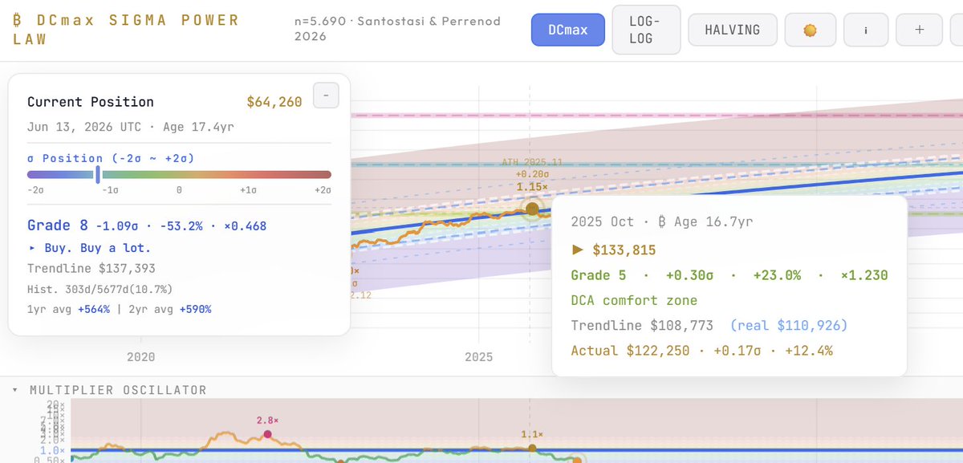Collapse the Current Position panel
This screenshot has height=463, width=963.
pyautogui.click(x=326, y=95)
